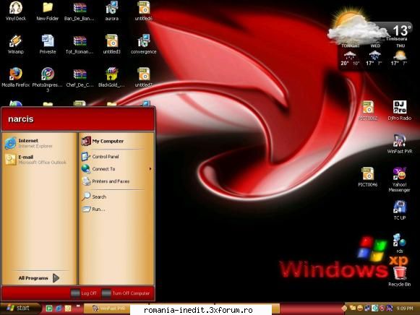Screen dimensions: 420x315
Task: Click the orange diamond icon before tray
Action: (345, 308)
